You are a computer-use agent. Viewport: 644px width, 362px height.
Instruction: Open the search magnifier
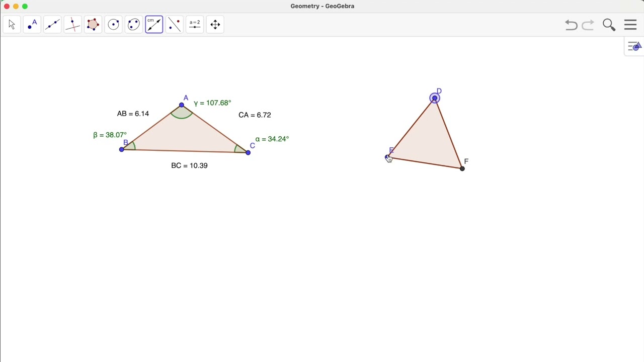[609, 25]
